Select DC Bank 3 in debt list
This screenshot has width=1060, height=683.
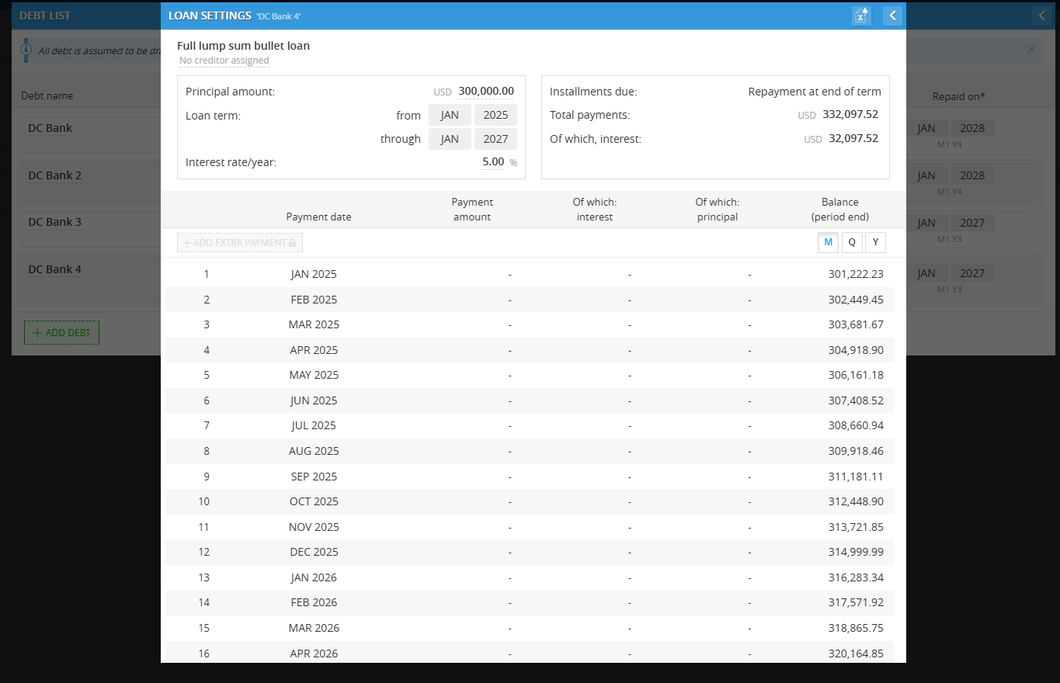point(54,222)
